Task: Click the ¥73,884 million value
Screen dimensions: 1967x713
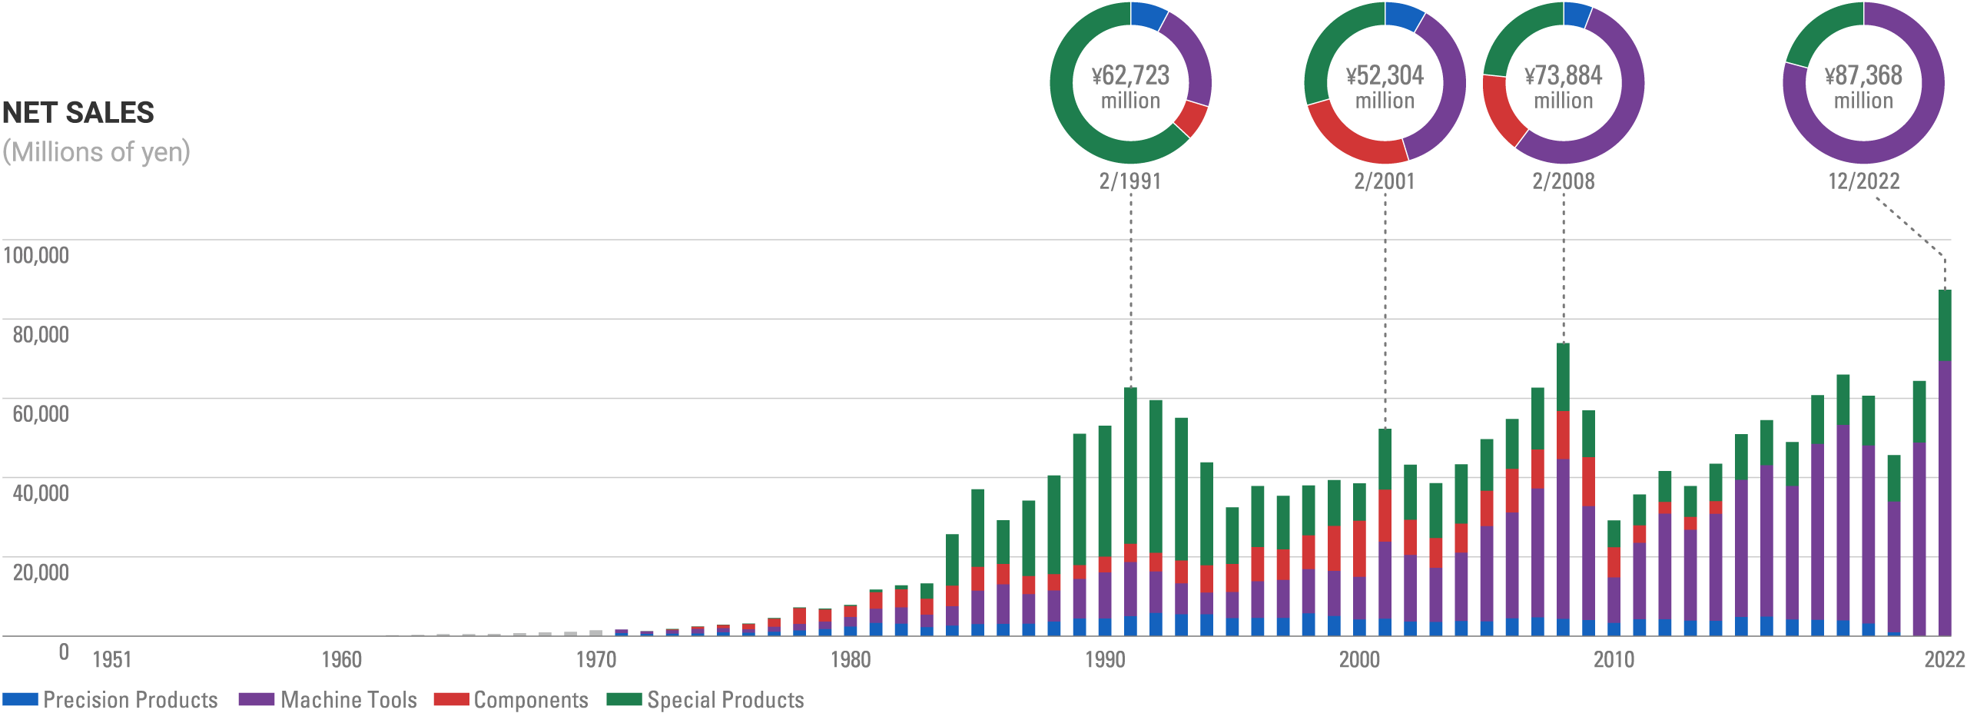Action: [x=1564, y=87]
